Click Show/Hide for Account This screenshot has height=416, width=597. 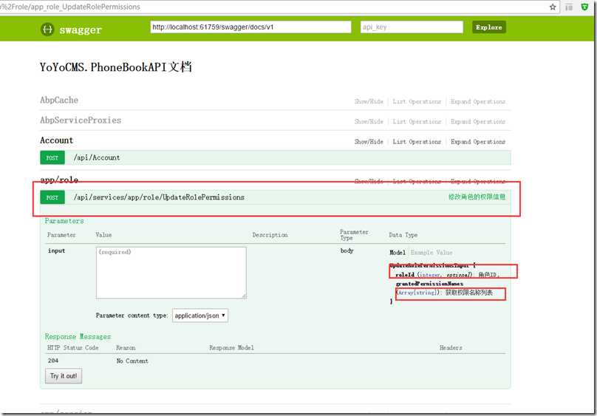[369, 142]
